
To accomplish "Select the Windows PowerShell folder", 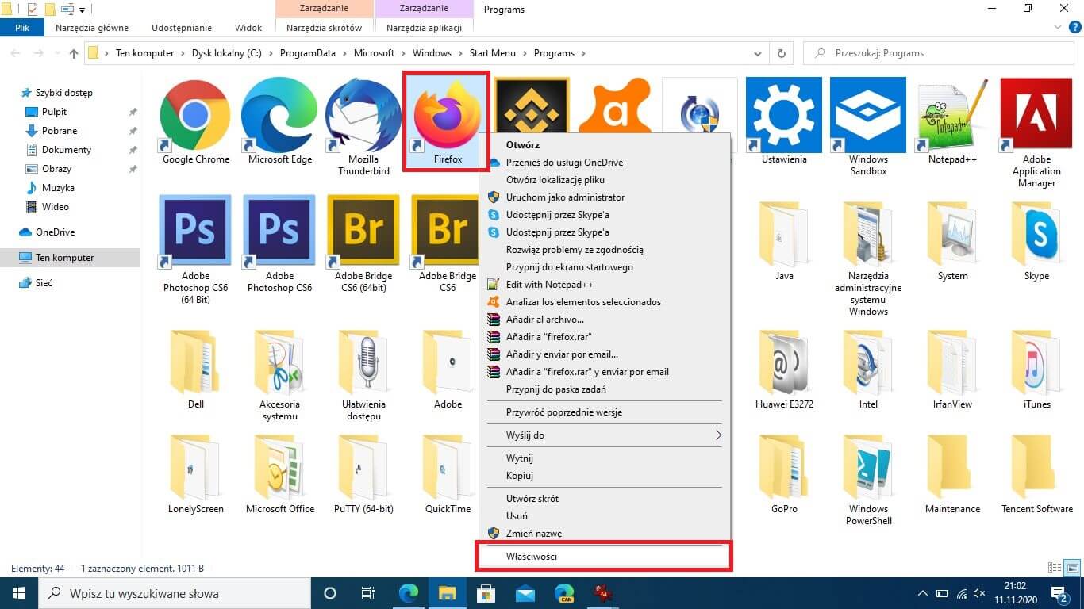I will [x=868, y=466].
